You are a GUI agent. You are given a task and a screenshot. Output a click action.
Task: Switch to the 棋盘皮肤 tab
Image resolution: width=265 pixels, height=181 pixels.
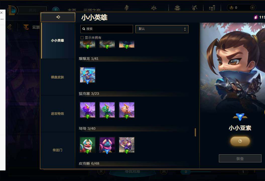pyautogui.click(x=58, y=77)
